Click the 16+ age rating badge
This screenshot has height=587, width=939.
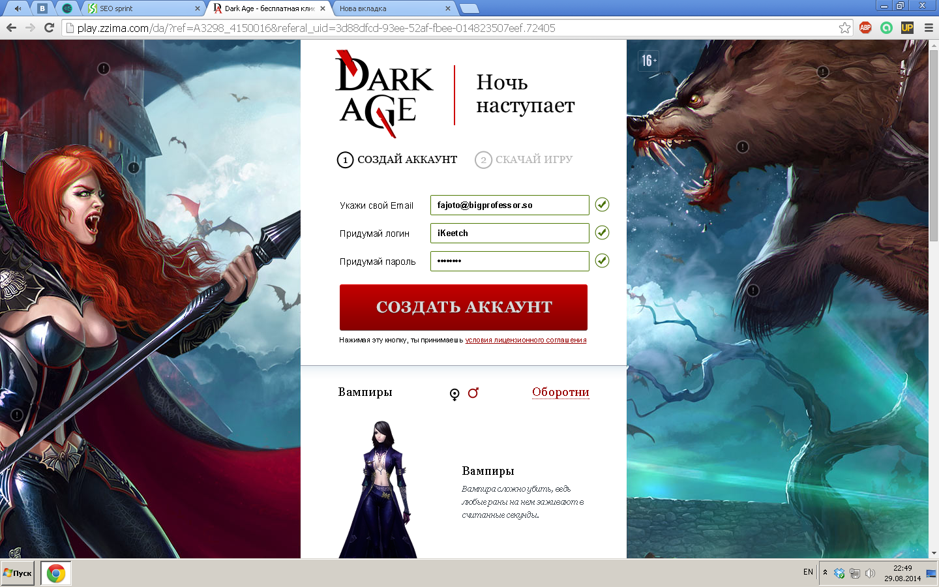point(648,61)
